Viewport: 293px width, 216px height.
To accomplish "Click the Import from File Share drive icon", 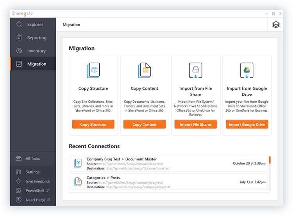I will 196,70.
